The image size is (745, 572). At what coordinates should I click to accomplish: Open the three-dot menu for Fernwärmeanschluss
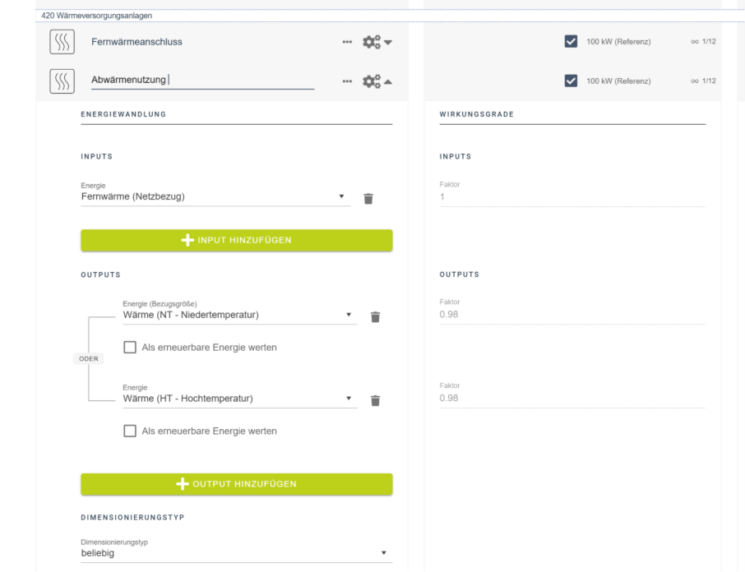[347, 42]
